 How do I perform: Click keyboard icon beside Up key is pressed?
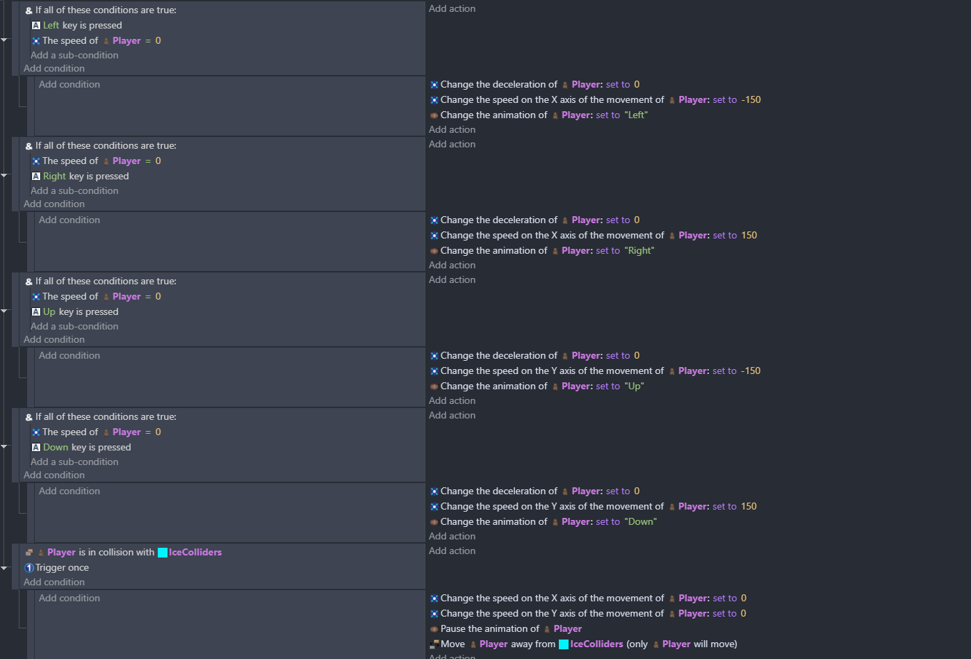pyautogui.click(x=36, y=312)
